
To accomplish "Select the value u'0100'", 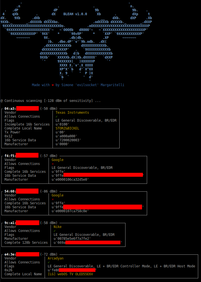I will click(x=62, y=124).
